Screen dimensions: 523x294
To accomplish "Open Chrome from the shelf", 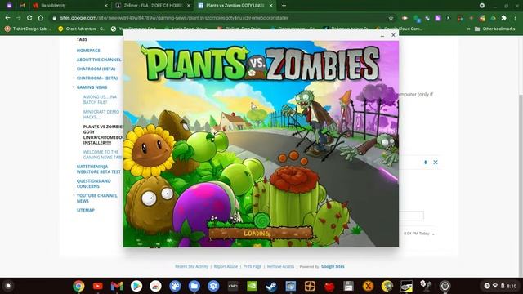I will coord(78,286).
